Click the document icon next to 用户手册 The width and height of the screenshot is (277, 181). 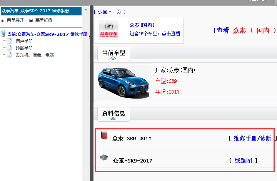9,41
